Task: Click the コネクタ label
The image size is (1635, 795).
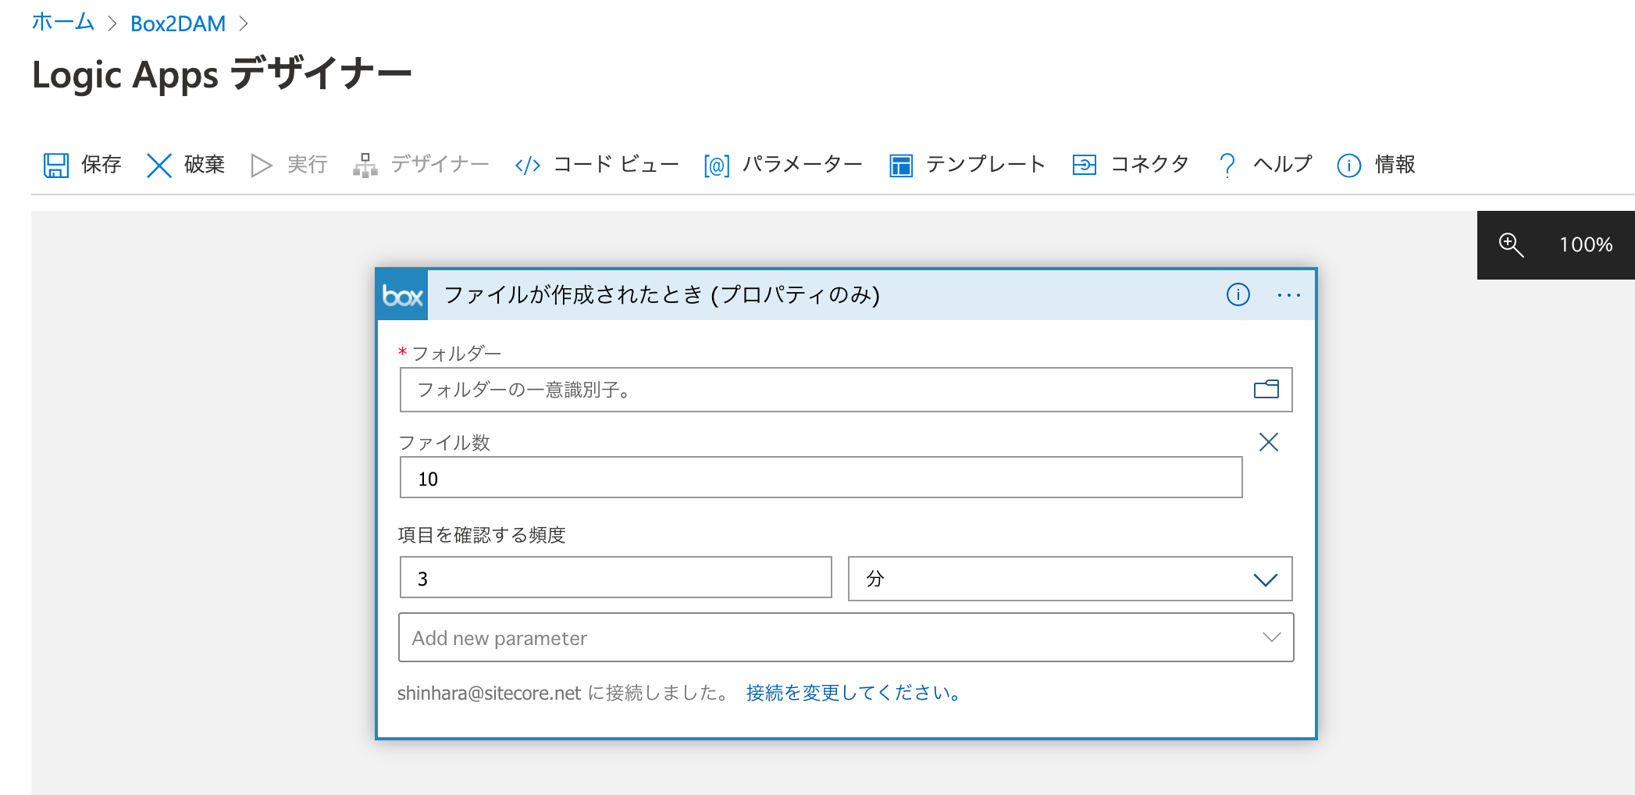Action: (1149, 165)
